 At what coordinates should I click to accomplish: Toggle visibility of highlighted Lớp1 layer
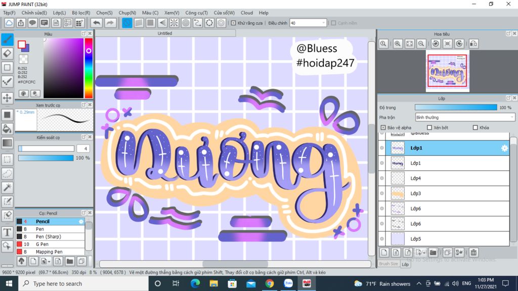pos(382,148)
